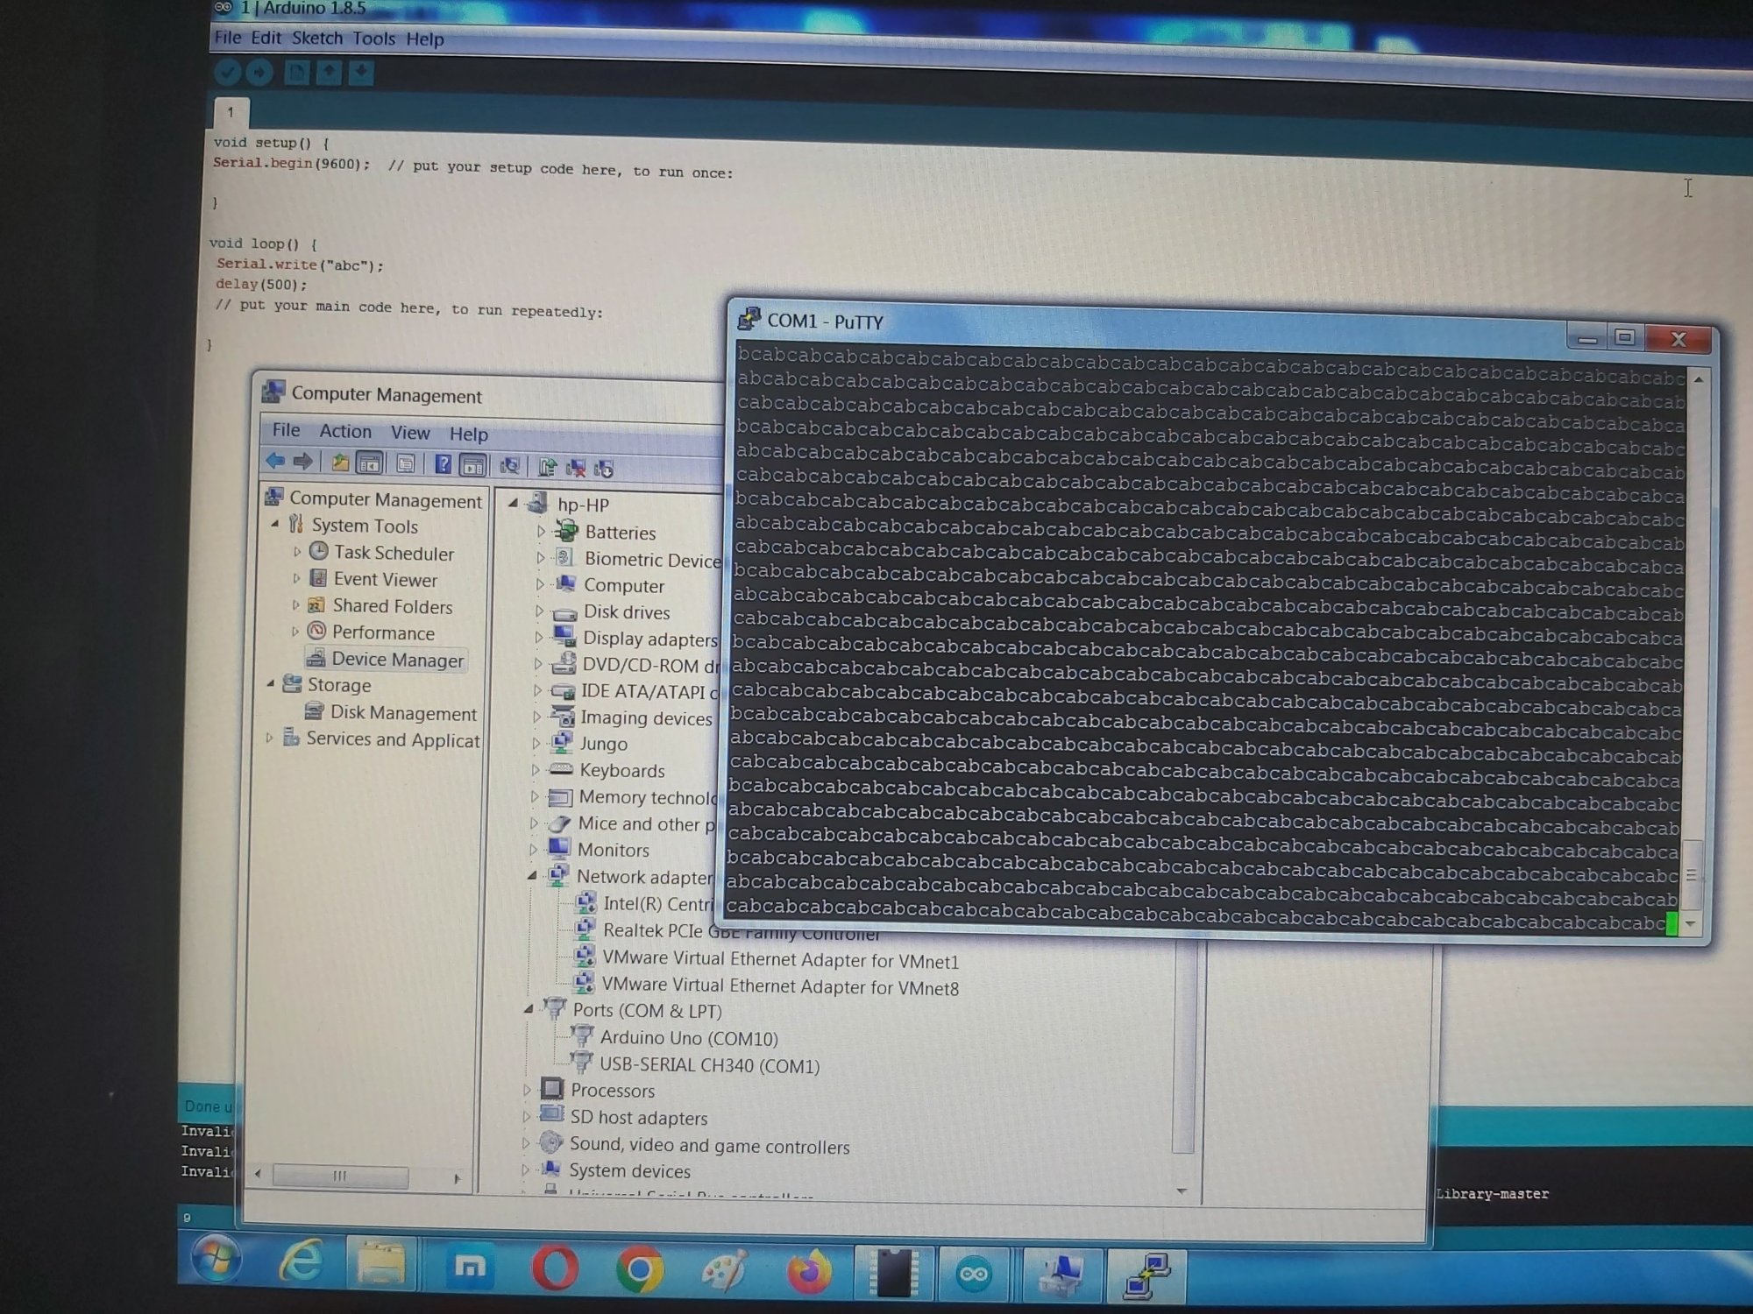Expand the Batteries device category

pyautogui.click(x=542, y=532)
